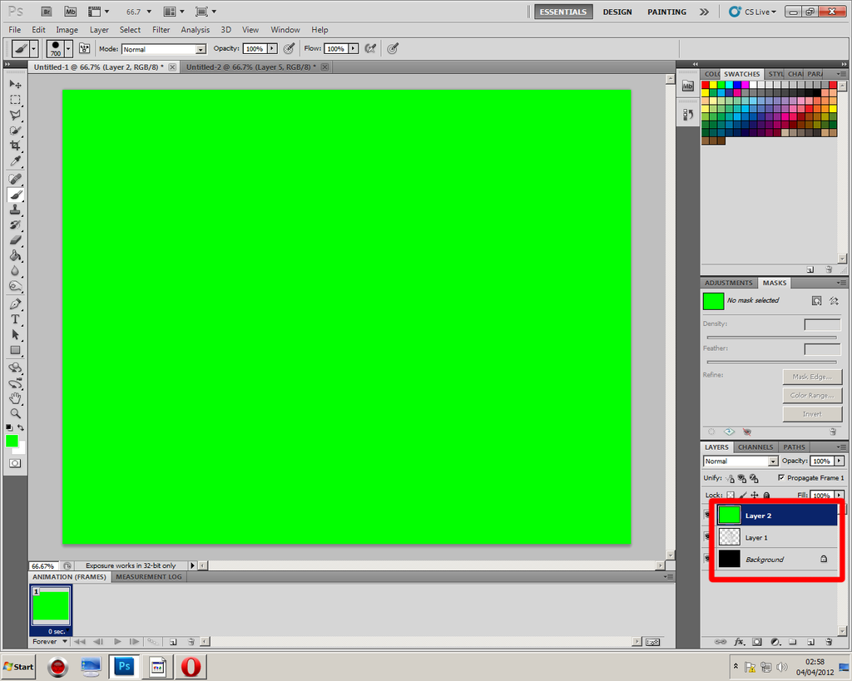Select the Dodge tool
Image resolution: width=852 pixels, height=681 pixels.
[x=15, y=286]
